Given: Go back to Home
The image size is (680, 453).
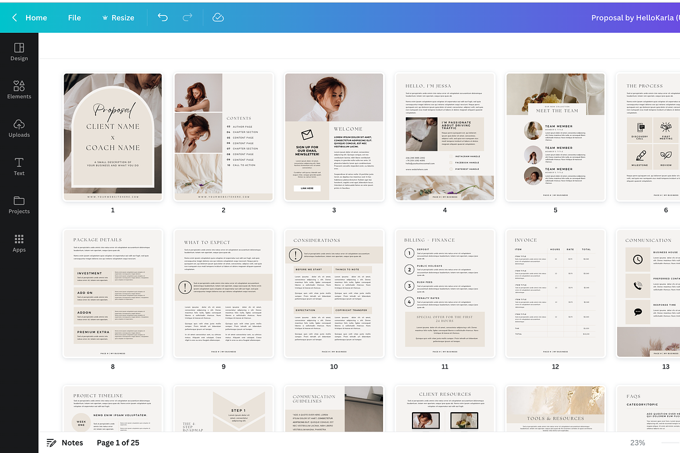Looking at the screenshot, I should pos(36,18).
